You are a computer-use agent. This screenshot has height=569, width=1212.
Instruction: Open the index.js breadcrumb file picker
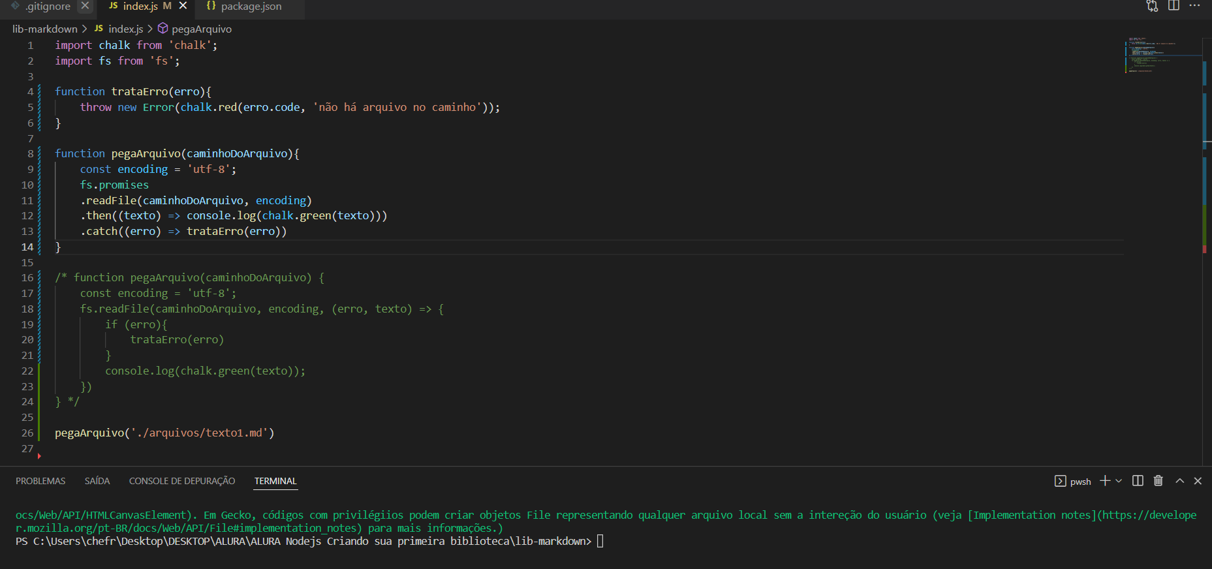point(125,29)
